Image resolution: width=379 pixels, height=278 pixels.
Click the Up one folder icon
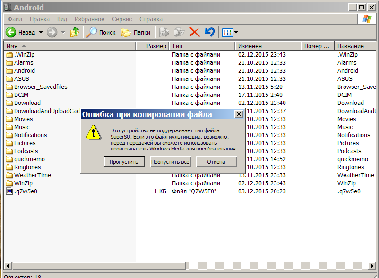tap(75, 32)
